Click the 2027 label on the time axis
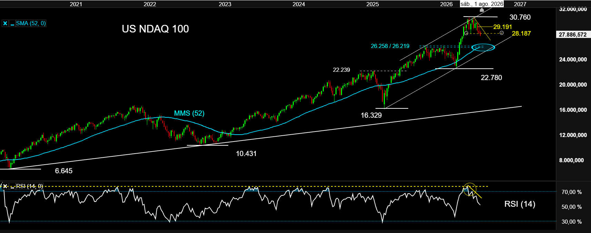 point(520,4)
